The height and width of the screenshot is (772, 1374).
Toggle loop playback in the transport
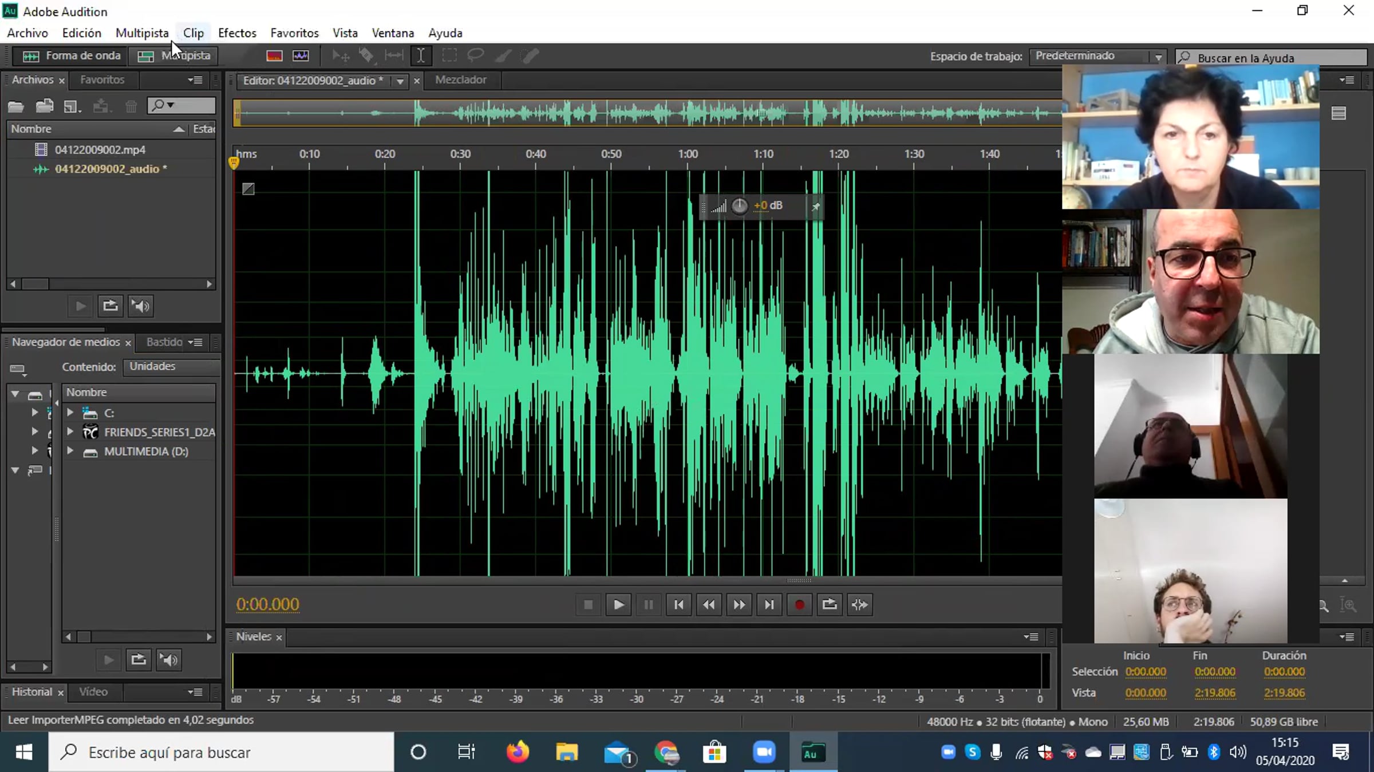coord(829,604)
